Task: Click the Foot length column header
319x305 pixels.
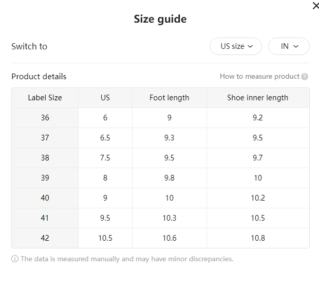Action: click(x=170, y=98)
